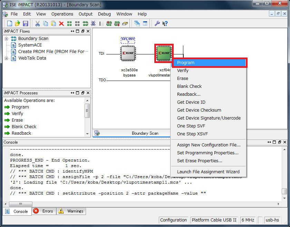Click the dashed SPI/BPI box above chip
This screenshot has height=227, width=290.
click(128, 40)
